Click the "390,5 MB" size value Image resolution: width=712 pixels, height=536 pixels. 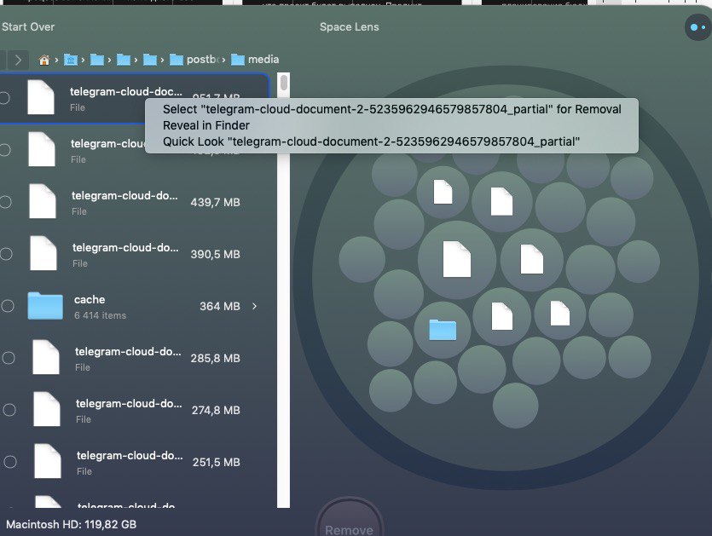point(215,254)
